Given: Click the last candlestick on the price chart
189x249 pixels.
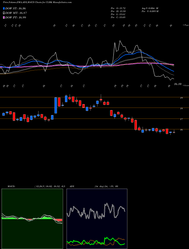Looking at the screenshot, I should pyautogui.click(x=174, y=132).
